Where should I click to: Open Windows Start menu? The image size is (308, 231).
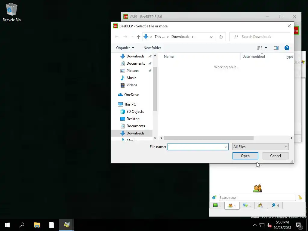(x=7, y=225)
